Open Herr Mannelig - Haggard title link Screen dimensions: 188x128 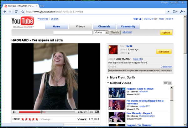click(x=139, y=113)
